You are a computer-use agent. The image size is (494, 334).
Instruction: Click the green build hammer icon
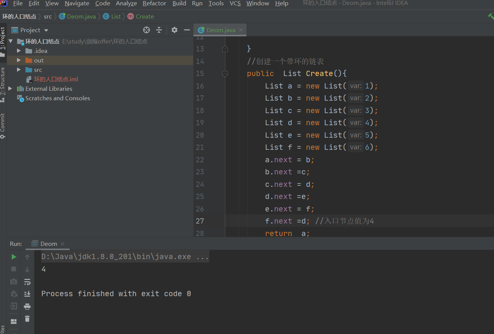tap(491, 16)
